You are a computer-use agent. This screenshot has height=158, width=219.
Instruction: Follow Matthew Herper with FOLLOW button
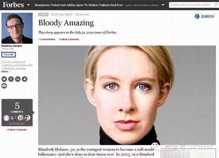click(8, 55)
